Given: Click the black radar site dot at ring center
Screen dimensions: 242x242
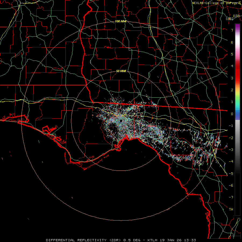Looking at the screenshot, I should 121,121.
